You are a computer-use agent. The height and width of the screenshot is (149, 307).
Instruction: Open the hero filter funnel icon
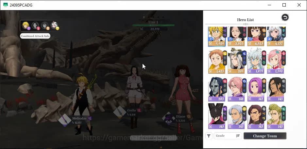209,136
